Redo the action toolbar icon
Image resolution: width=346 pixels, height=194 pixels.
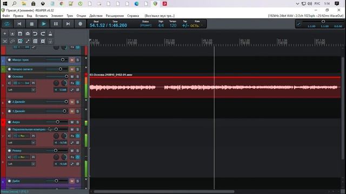point(43,33)
